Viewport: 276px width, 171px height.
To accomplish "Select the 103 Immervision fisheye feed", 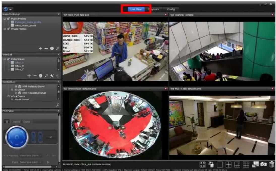I will click(x=115, y=125).
